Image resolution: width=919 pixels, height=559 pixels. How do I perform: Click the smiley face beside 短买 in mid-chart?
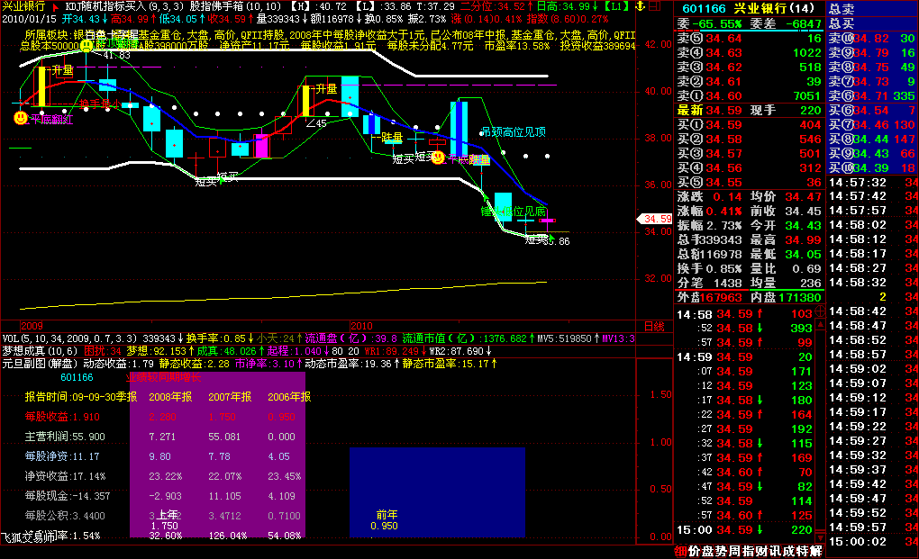pyautogui.click(x=437, y=158)
